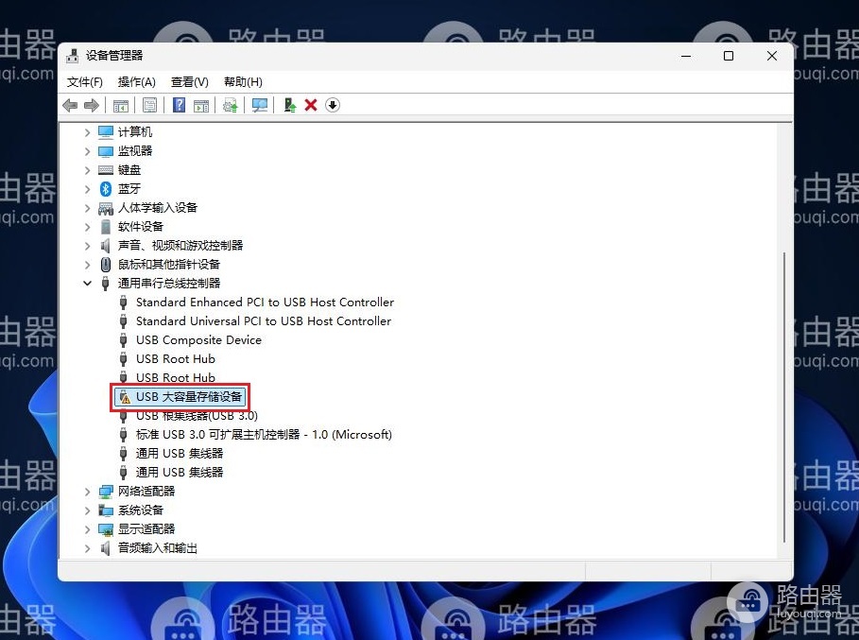This screenshot has width=859, height=640.
Task: Expand the 键盘 node
Action: [x=87, y=170]
